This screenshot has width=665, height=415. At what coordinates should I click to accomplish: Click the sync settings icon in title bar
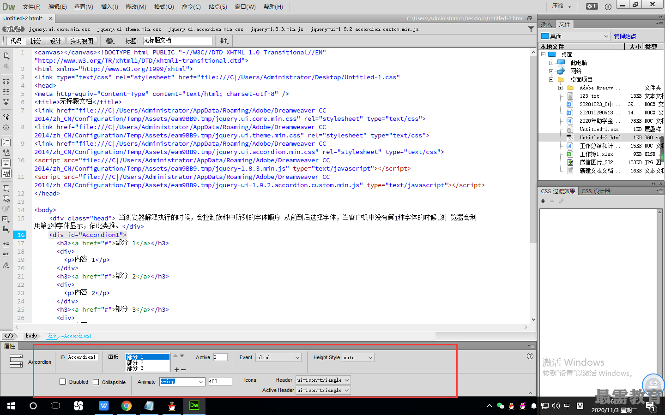[592, 6]
